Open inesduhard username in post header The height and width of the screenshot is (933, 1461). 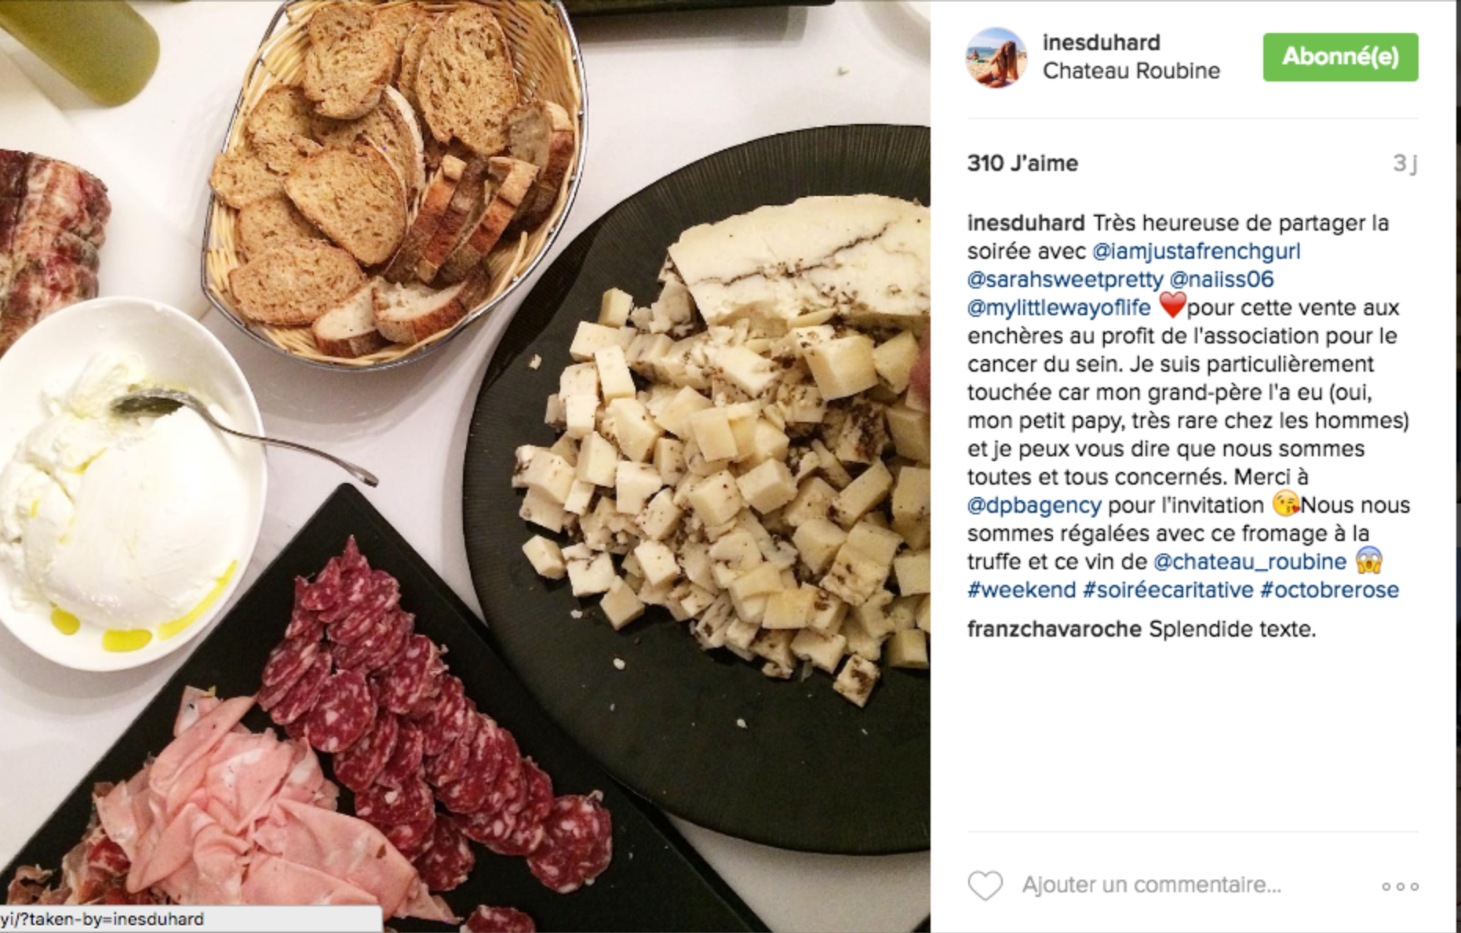pyautogui.click(x=1101, y=42)
